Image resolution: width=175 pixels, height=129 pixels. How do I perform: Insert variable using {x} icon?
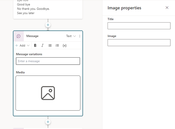(65, 46)
